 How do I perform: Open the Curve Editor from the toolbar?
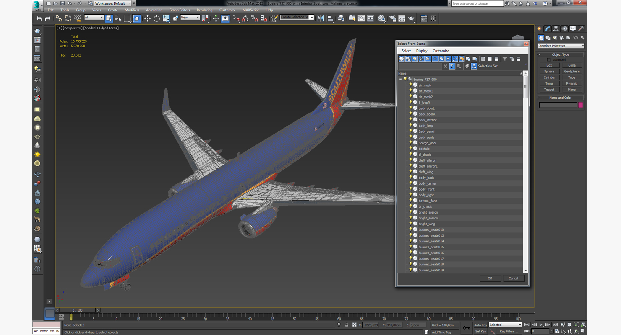coord(361,18)
